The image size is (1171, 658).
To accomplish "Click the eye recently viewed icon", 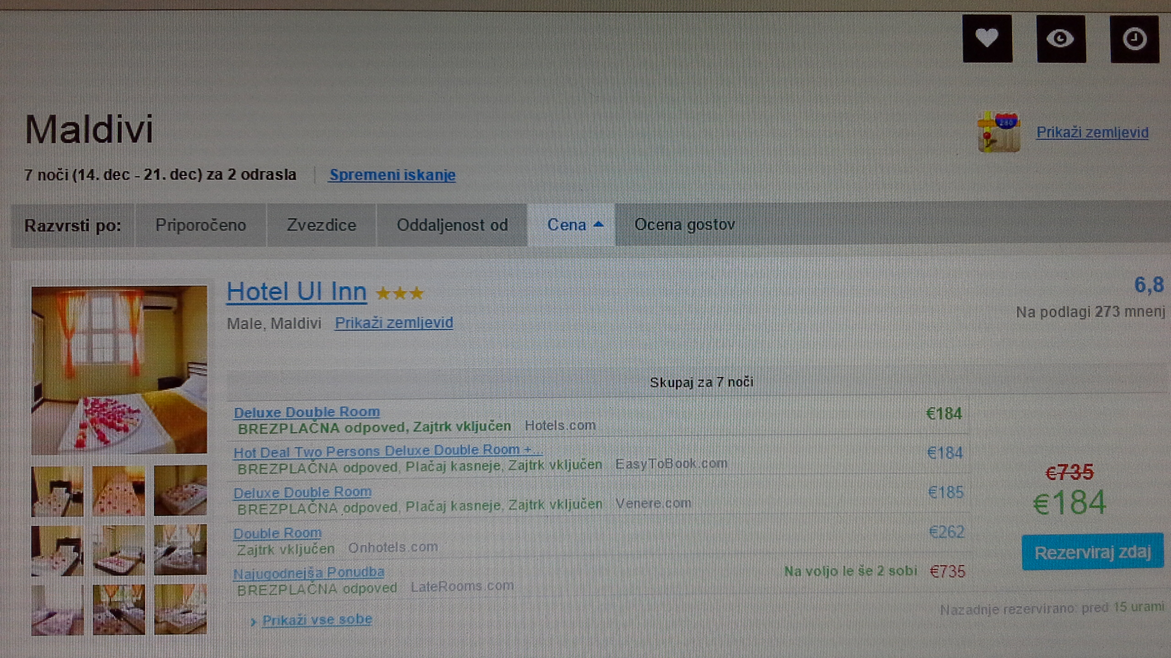I will (1060, 38).
